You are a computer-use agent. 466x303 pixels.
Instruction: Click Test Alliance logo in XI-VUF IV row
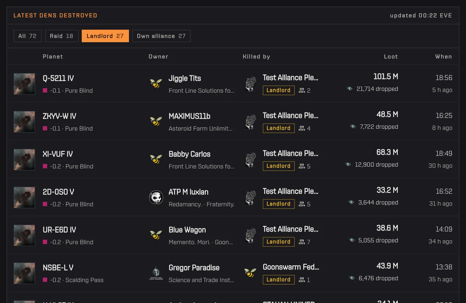(x=250, y=159)
